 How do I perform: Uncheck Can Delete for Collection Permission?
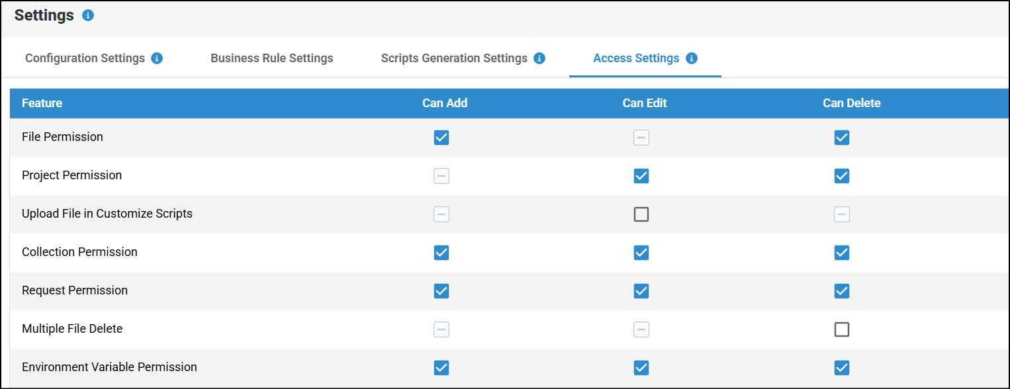point(842,253)
